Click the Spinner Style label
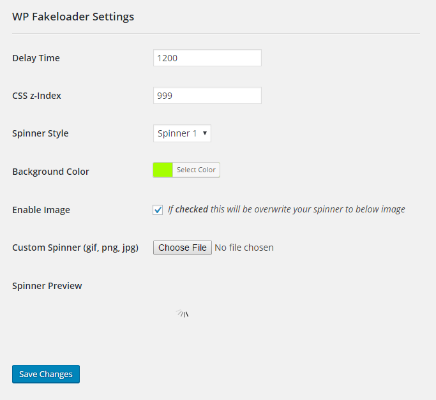436x400 pixels. (x=40, y=133)
